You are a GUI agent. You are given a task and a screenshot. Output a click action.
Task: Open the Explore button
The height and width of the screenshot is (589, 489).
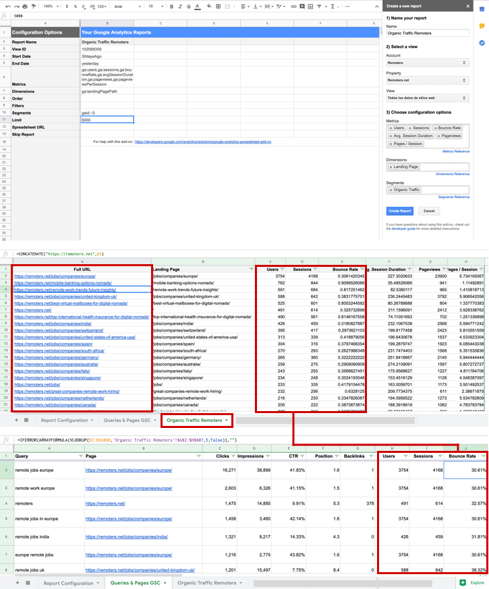[x=473, y=583]
